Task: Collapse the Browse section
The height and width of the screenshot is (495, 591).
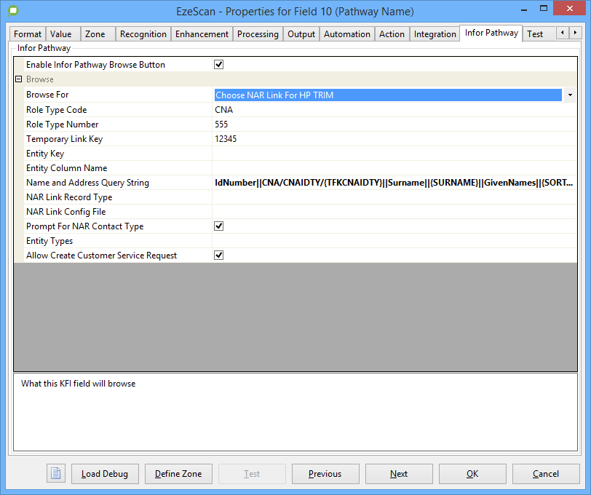Action: click(19, 79)
